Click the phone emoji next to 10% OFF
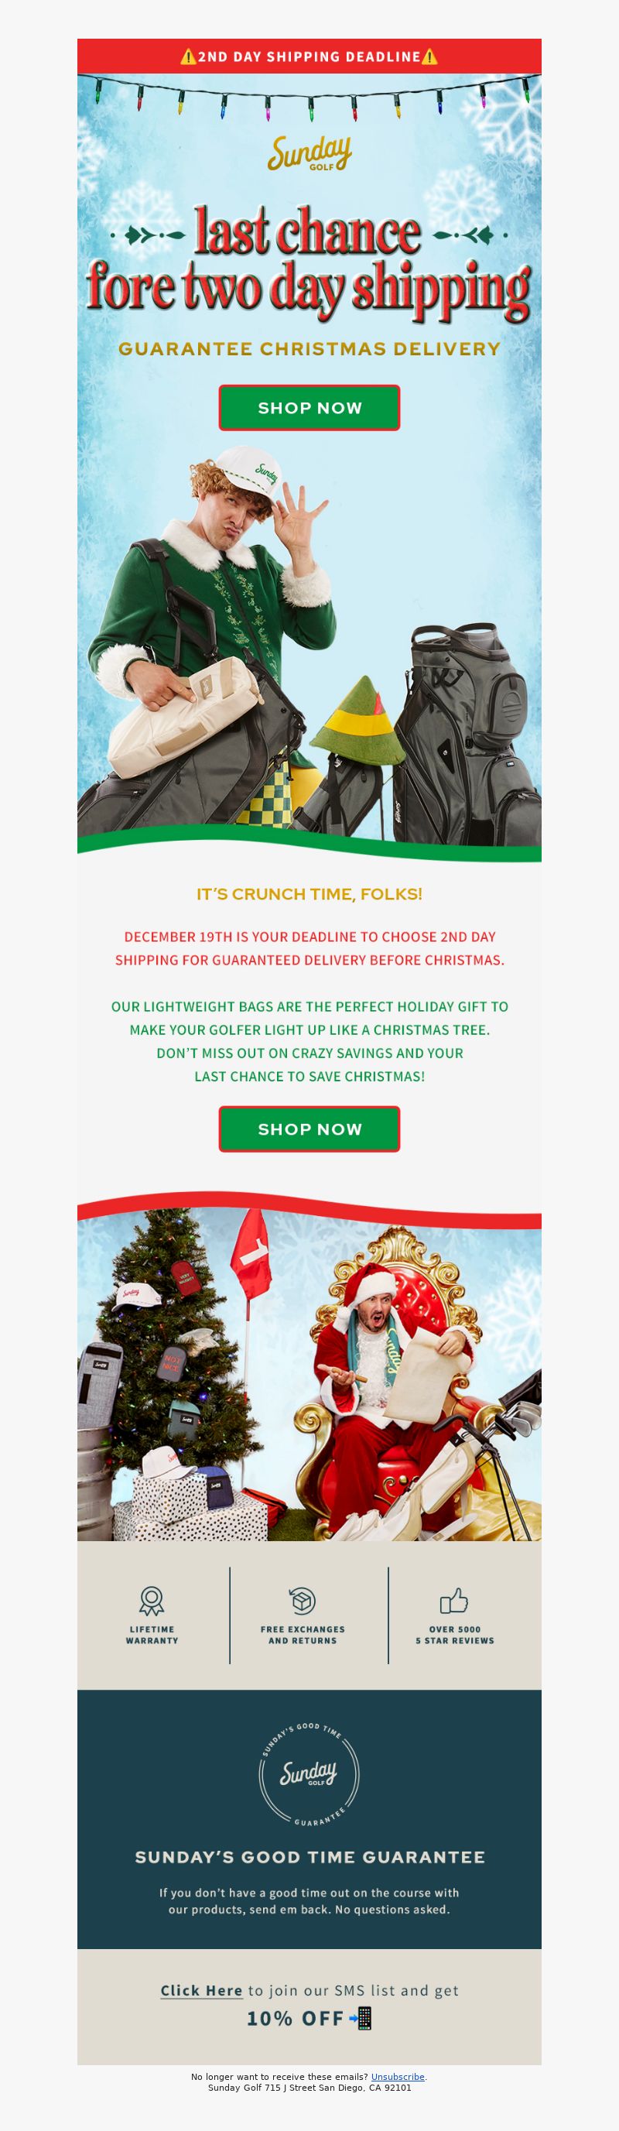This screenshot has height=2131, width=619. [361, 2019]
